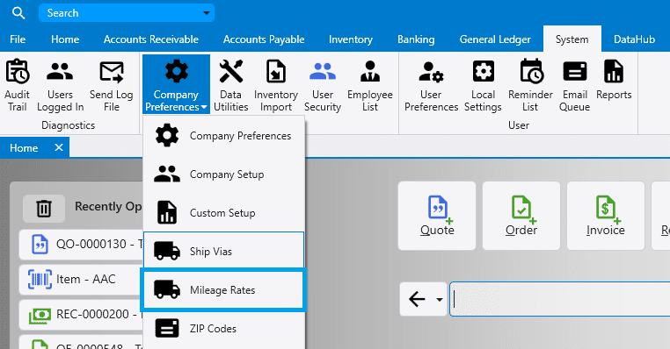Launch Data Utilities
Image resolution: width=670 pixels, height=349 pixels.
(x=230, y=85)
